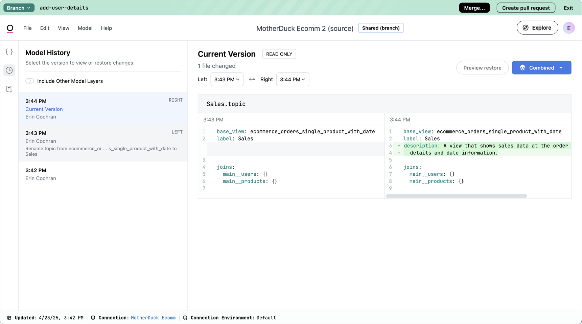
Task: Open the MotherDuck Ecomm connection link
Action: [153, 318]
